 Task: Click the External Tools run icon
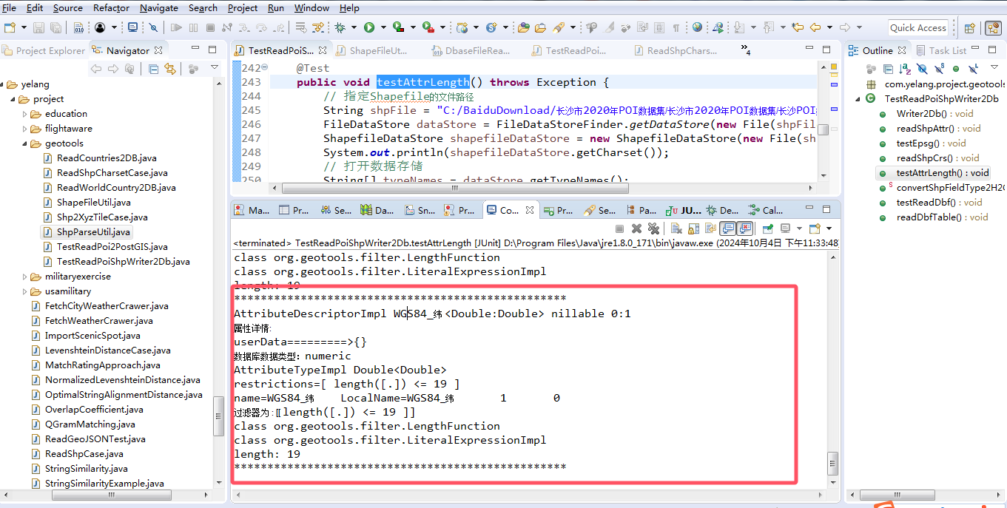tap(428, 27)
